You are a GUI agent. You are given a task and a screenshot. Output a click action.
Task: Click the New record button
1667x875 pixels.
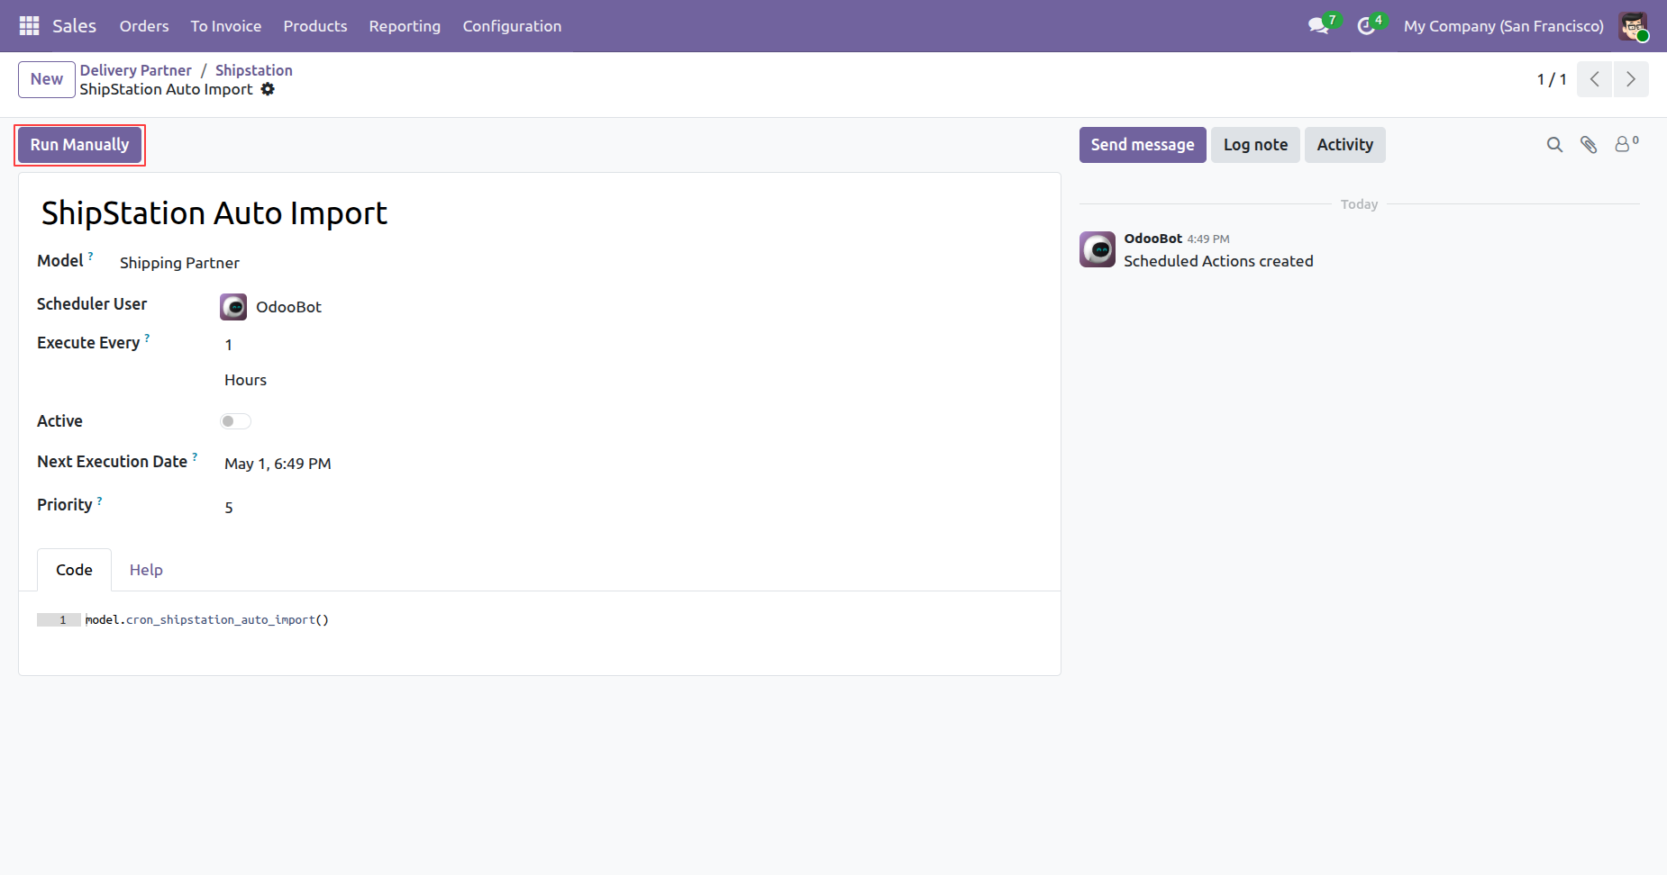(x=47, y=79)
